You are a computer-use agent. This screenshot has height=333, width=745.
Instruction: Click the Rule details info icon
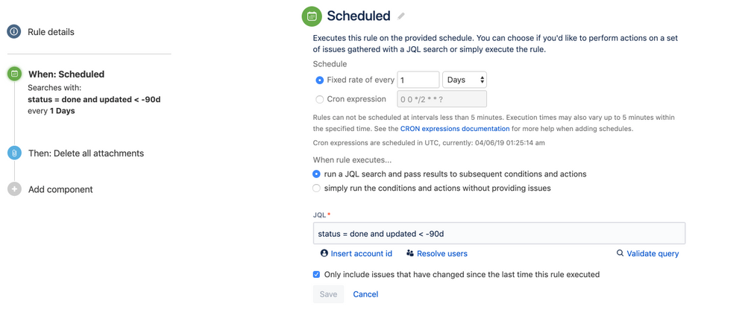click(13, 32)
